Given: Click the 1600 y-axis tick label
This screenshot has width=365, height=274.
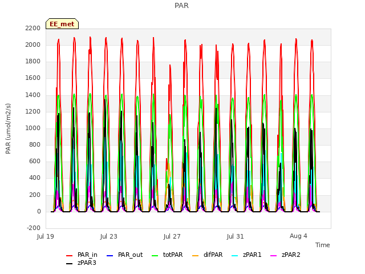Looking at the screenshot, I should 33,78.
